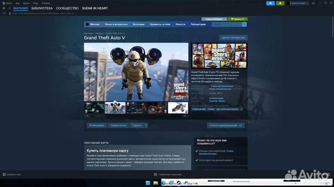The height and width of the screenshot is (187, 334).
Task: Go forward with the right arrow icon
Action: tap(9, 8)
